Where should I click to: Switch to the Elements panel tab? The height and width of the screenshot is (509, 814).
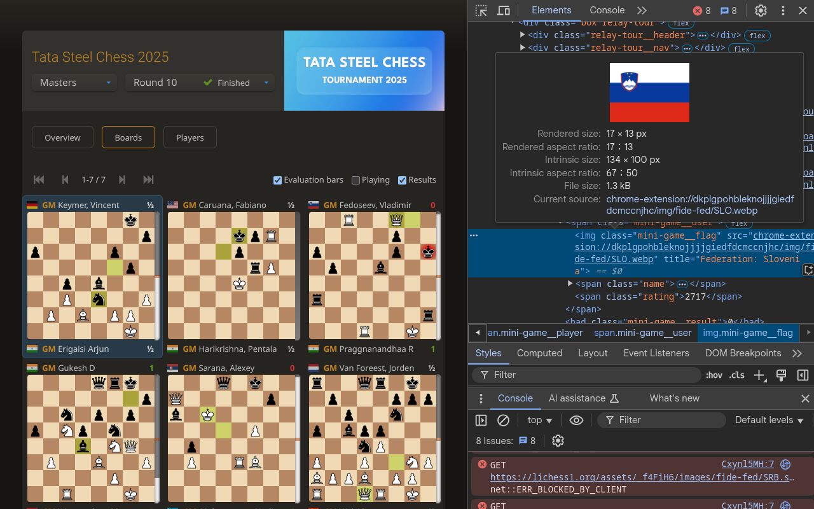coord(551,10)
